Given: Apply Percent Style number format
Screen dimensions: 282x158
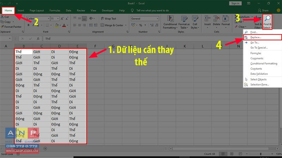Looking at the screenshot, I should tap(141, 25).
